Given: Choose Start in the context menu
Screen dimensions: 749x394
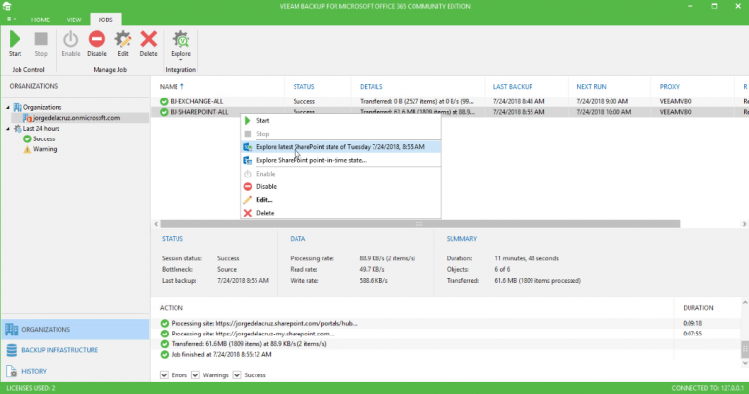Looking at the screenshot, I should [x=340, y=121].
